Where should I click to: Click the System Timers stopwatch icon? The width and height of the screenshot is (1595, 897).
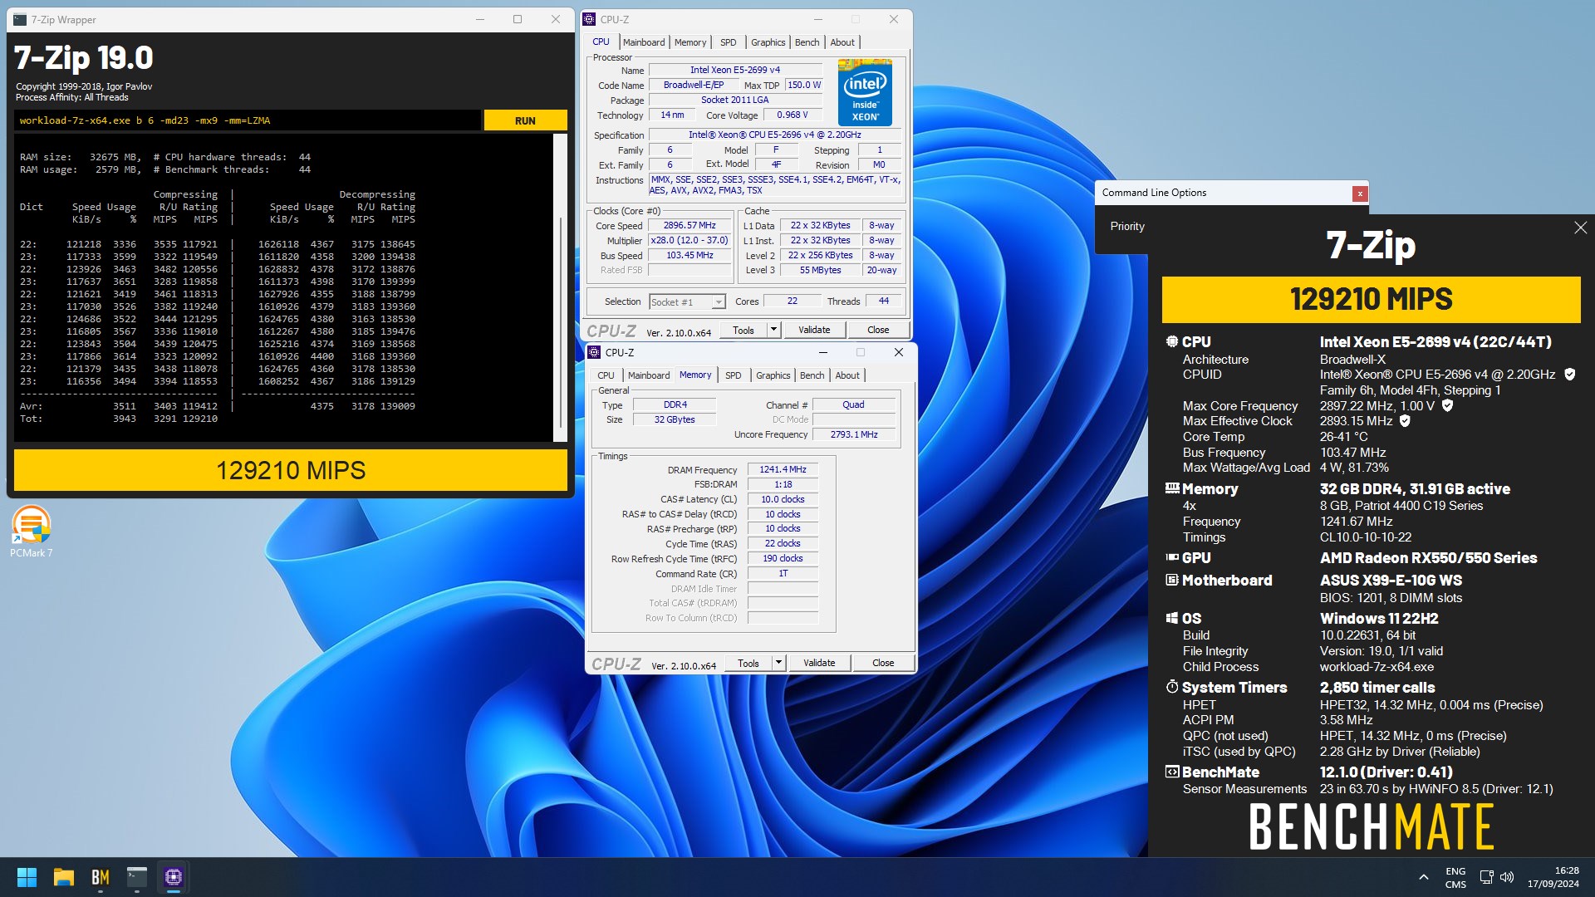(x=1172, y=687)
